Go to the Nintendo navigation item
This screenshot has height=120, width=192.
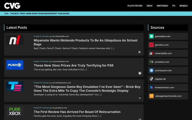[162, 6]
